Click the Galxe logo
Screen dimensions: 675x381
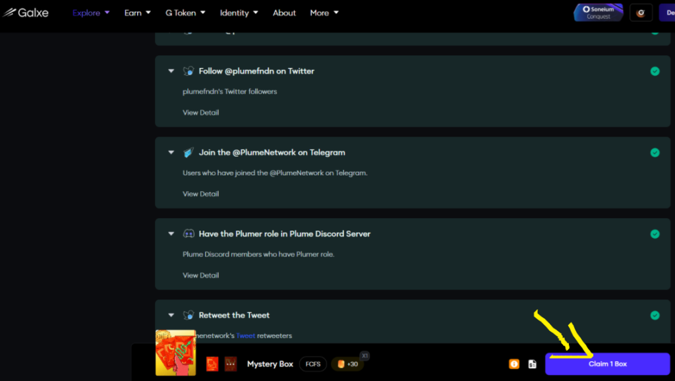(26, 13)
